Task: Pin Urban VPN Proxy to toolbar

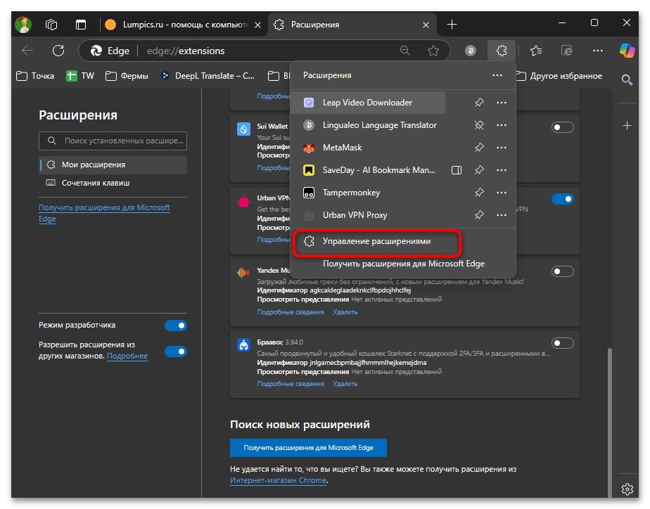Action: tap(479, 215)
